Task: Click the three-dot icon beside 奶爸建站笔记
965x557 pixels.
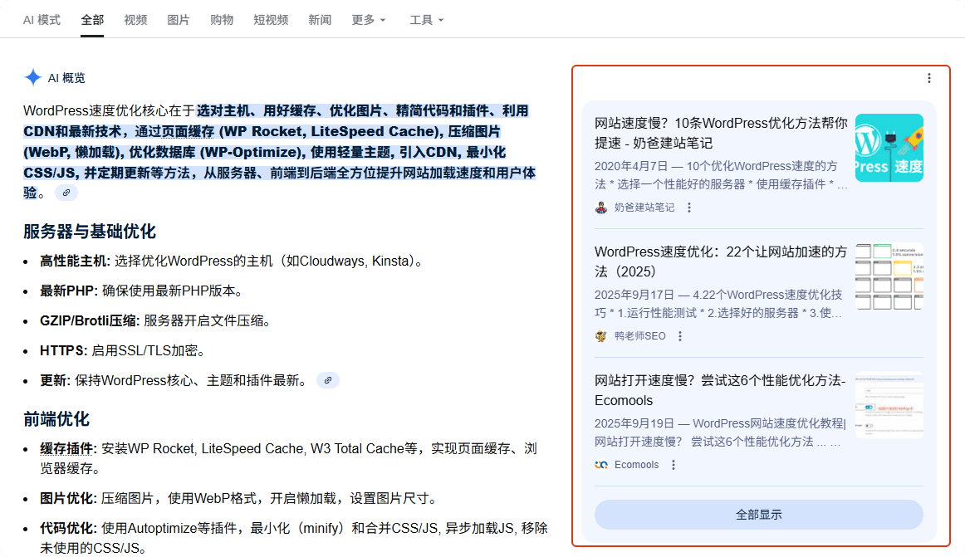Action: tap(688, 208)
